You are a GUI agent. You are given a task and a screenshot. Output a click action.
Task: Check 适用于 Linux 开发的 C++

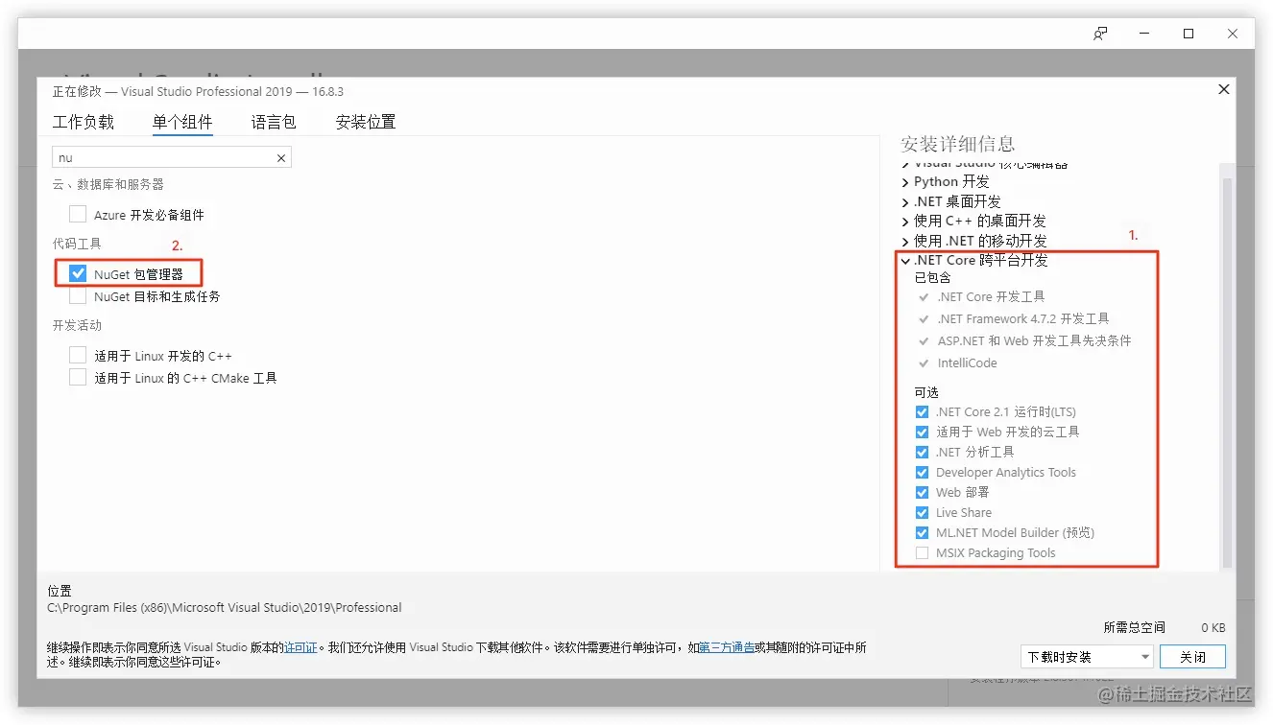(78, 355)
